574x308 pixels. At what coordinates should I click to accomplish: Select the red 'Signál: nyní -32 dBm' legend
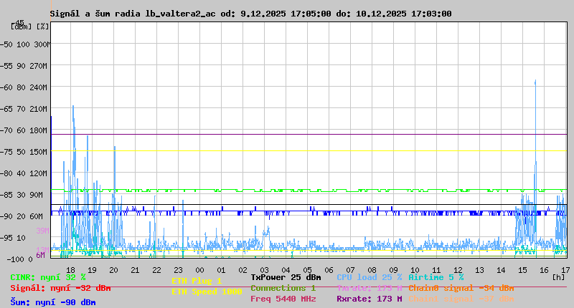(60, 288)
